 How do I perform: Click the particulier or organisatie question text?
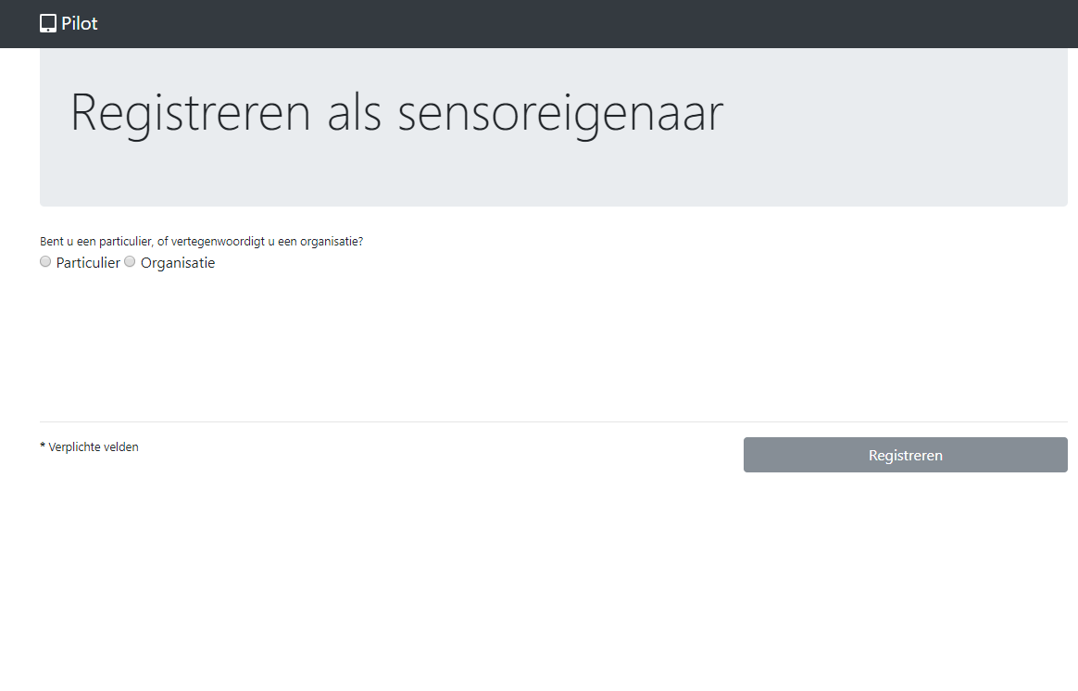click(201, 242)
